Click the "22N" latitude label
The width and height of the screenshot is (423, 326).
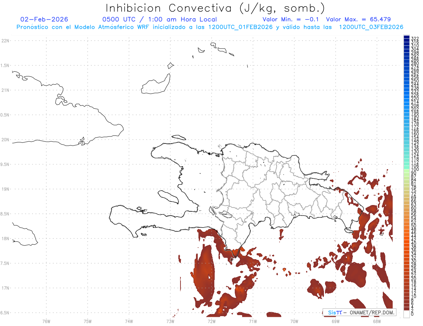coord(5,41)
